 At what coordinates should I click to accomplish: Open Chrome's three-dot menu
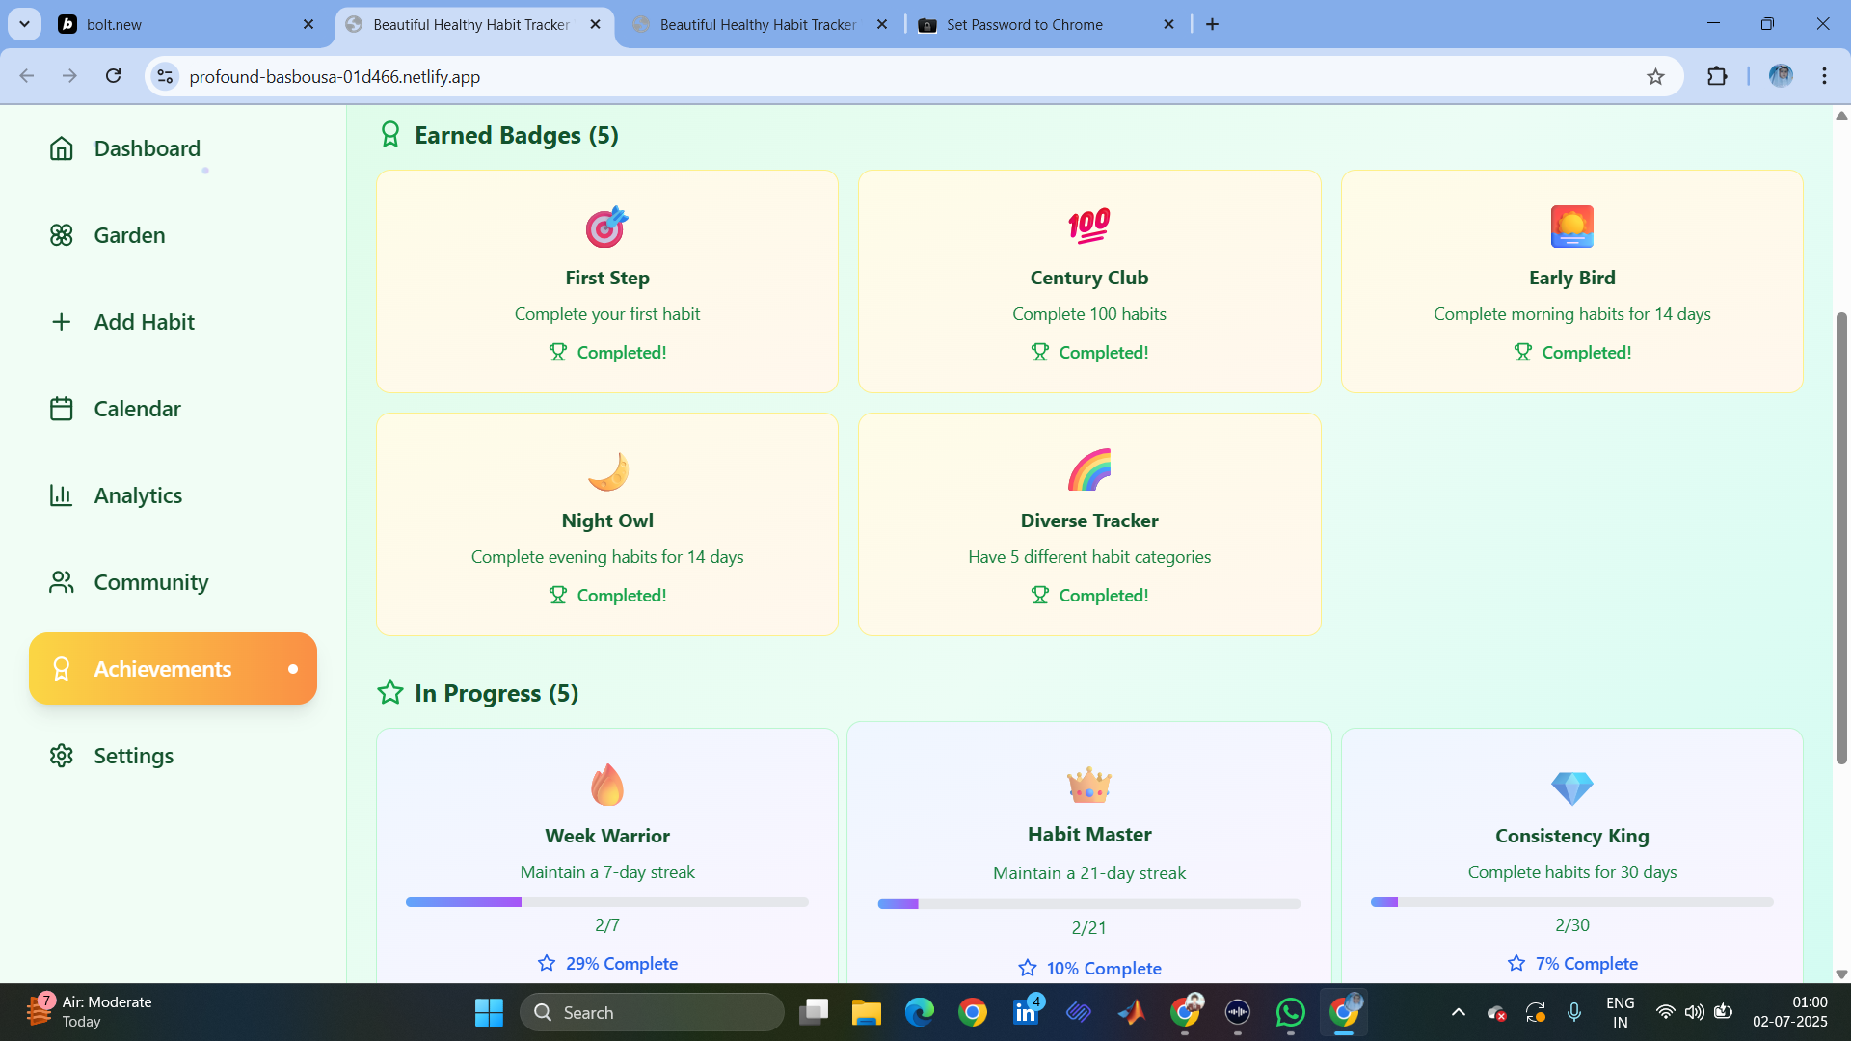click(x=1824, y=76)
